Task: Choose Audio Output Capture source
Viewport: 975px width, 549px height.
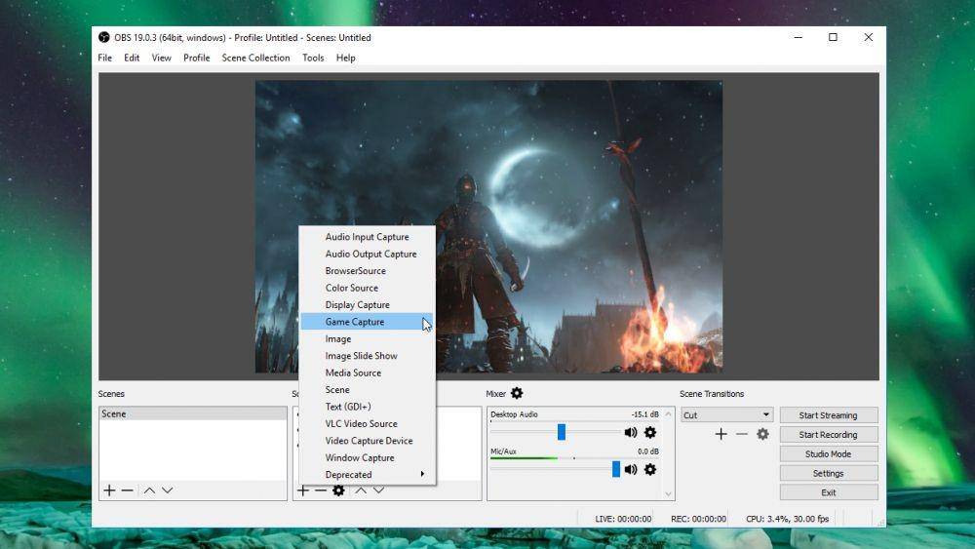Action: (367, 254)
